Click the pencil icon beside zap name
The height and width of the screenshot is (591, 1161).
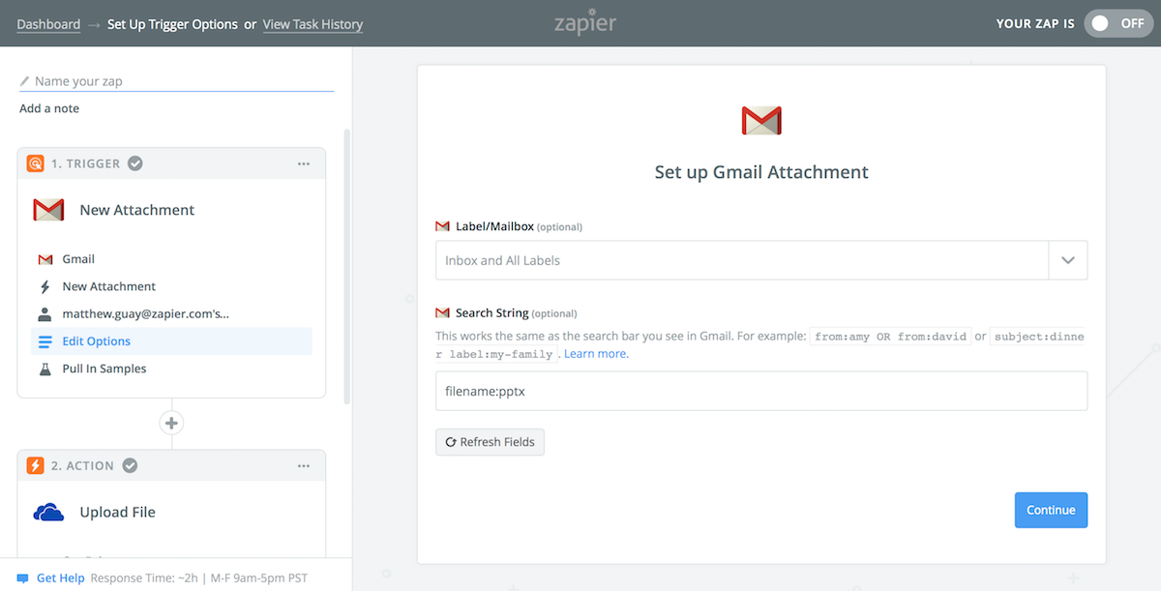pos(25,81)
